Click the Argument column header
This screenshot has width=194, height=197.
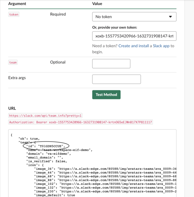point(17,4)
